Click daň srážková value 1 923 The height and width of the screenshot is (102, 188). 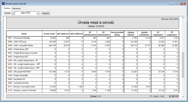click(x=80, y=87)
